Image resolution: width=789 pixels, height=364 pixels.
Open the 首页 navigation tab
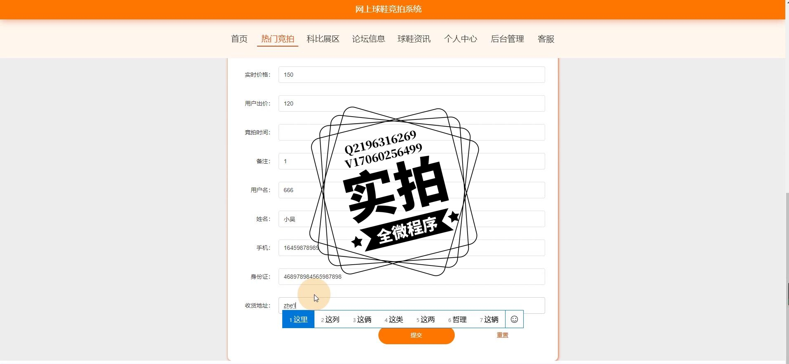tap(239, 39)
